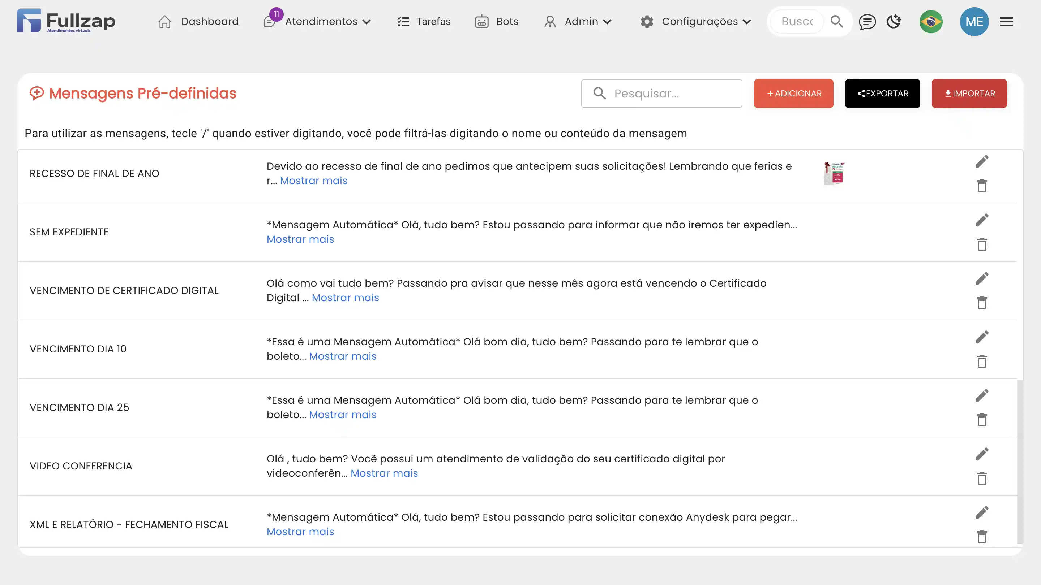Open the hamburger menu icon
Screen dimensions: 1041x585
pyautogui.click(x=1006, y=22)
